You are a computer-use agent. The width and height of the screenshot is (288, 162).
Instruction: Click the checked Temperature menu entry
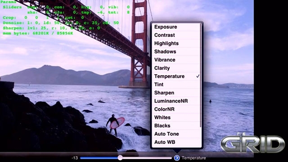(x=176, y=76)
